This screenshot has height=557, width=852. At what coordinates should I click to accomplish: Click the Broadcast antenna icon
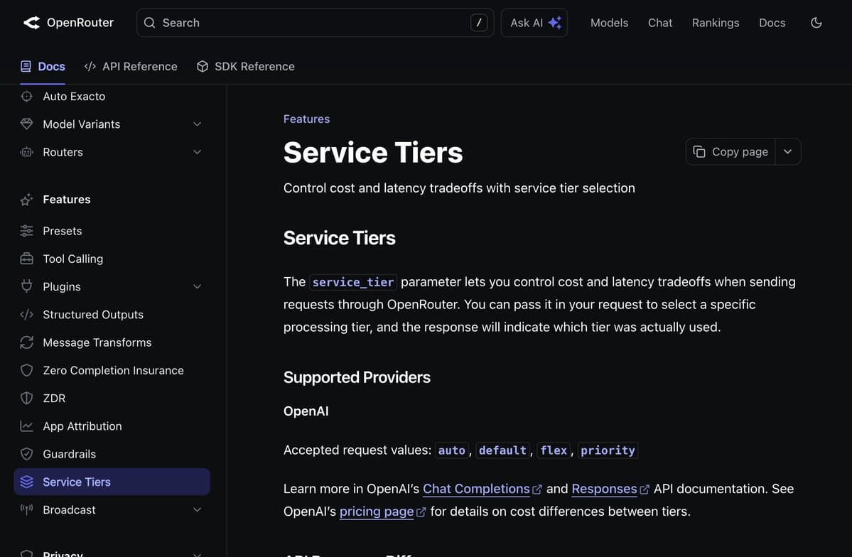pyautogui.click(x=26, y=509)
